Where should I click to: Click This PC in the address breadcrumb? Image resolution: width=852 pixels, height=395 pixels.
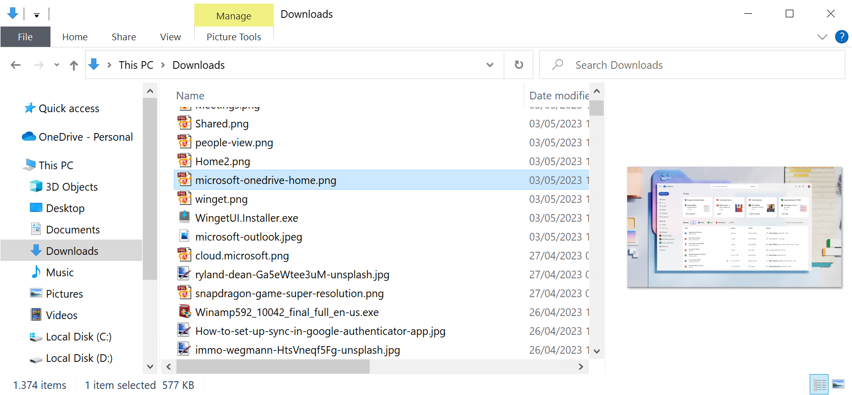136,65
